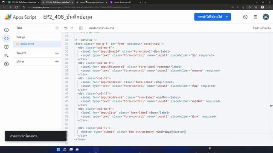
Task: Open the deploy button dropdown arrow
Action: click(x=227, y=17)
